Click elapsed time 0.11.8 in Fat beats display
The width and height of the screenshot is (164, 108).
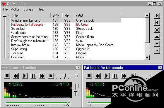[x=97, y=84]
